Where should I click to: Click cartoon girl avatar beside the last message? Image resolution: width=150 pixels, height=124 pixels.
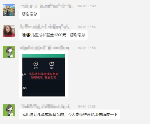[x=9, y=110]
